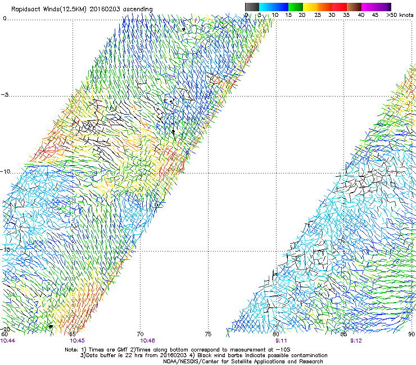Click the '45' label under the color scale
This screenshot has width=416, height=365.
(375, 15)
